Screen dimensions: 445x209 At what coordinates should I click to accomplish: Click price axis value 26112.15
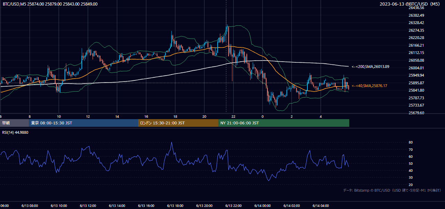416,53
